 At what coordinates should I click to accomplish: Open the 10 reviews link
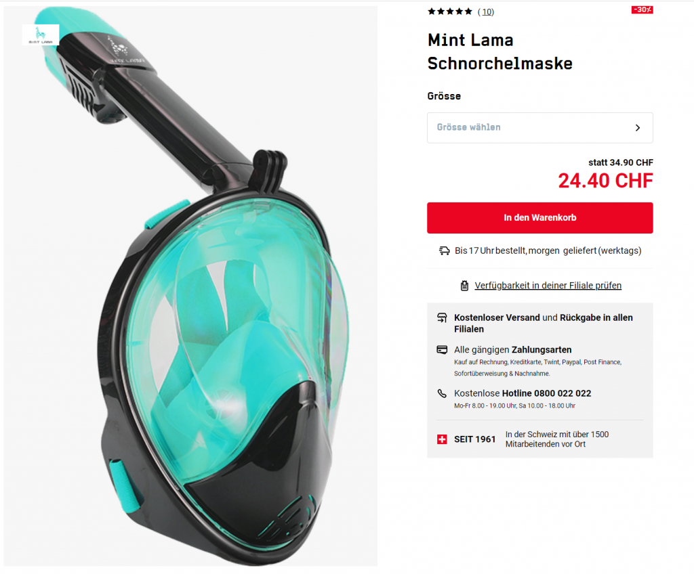coord(486,12)
